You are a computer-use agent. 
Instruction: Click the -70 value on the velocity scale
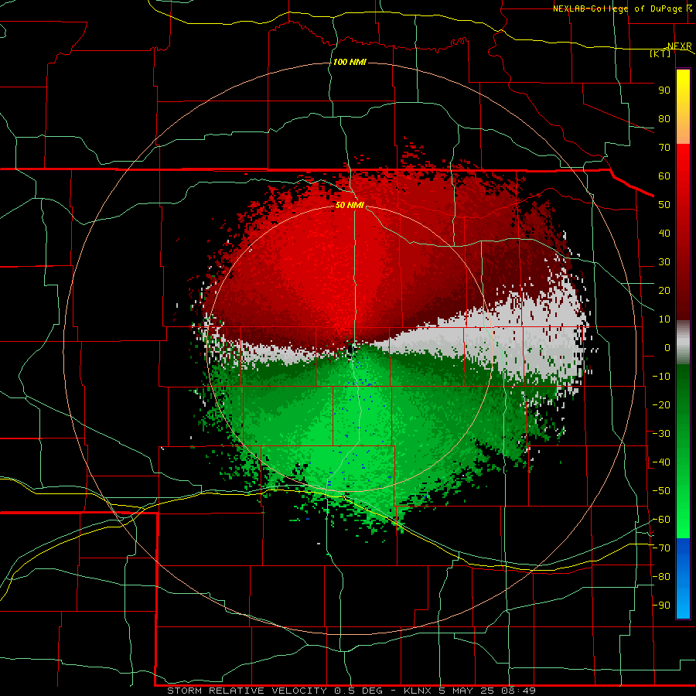661,548
